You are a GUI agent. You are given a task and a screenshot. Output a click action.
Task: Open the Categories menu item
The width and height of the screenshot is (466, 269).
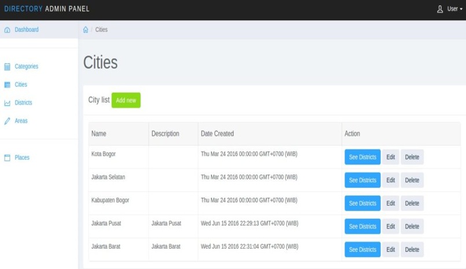(26, 67)
